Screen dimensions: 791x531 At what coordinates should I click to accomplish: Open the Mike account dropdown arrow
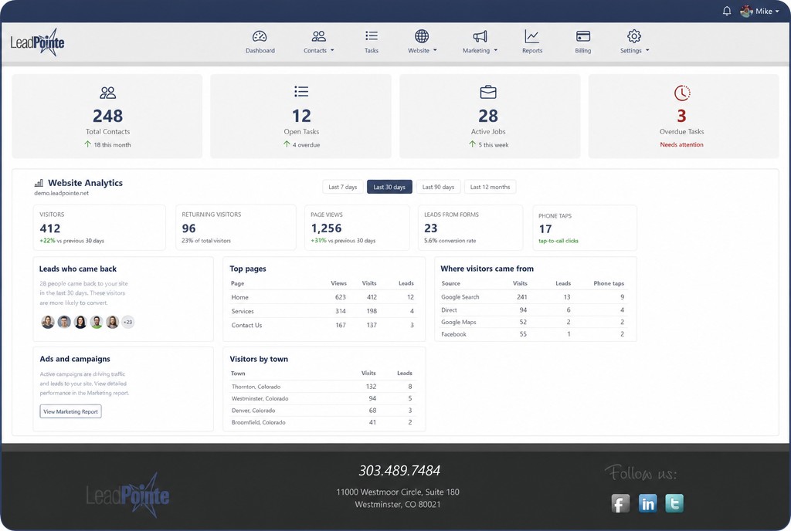[x=777, y=12]
